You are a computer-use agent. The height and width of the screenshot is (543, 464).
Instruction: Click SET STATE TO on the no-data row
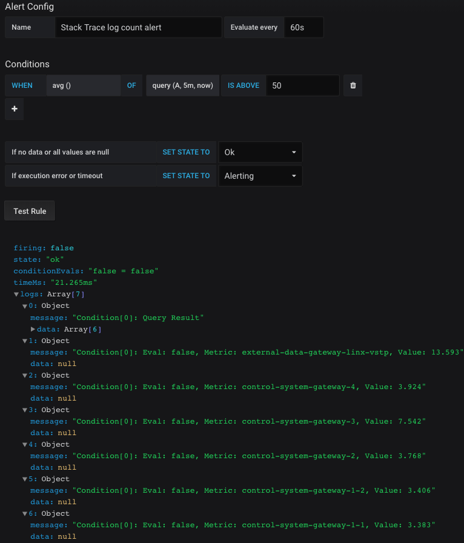click(187, 152)
